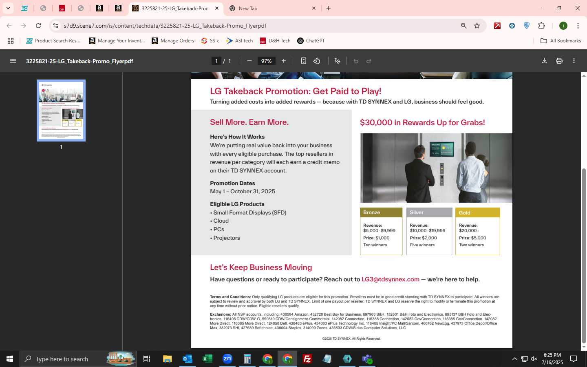Switch to the first Amazon pinned tab
Screen dimensions: 587x367
[99, 8]
